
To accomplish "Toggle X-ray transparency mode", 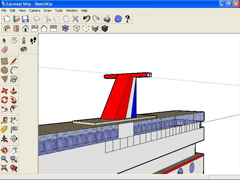I will pos(65,28).
